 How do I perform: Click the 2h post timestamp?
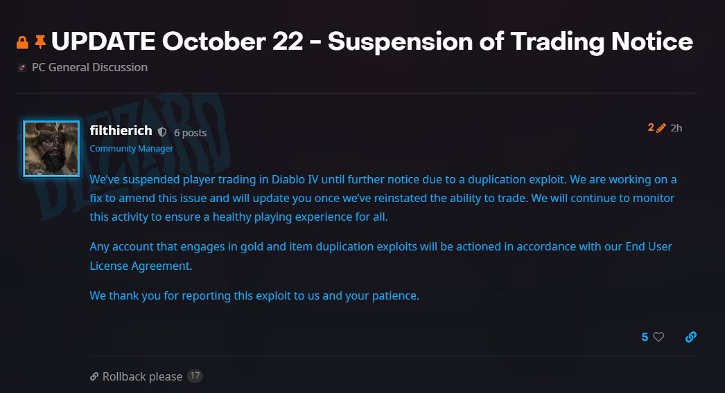[x=676, y=128]
